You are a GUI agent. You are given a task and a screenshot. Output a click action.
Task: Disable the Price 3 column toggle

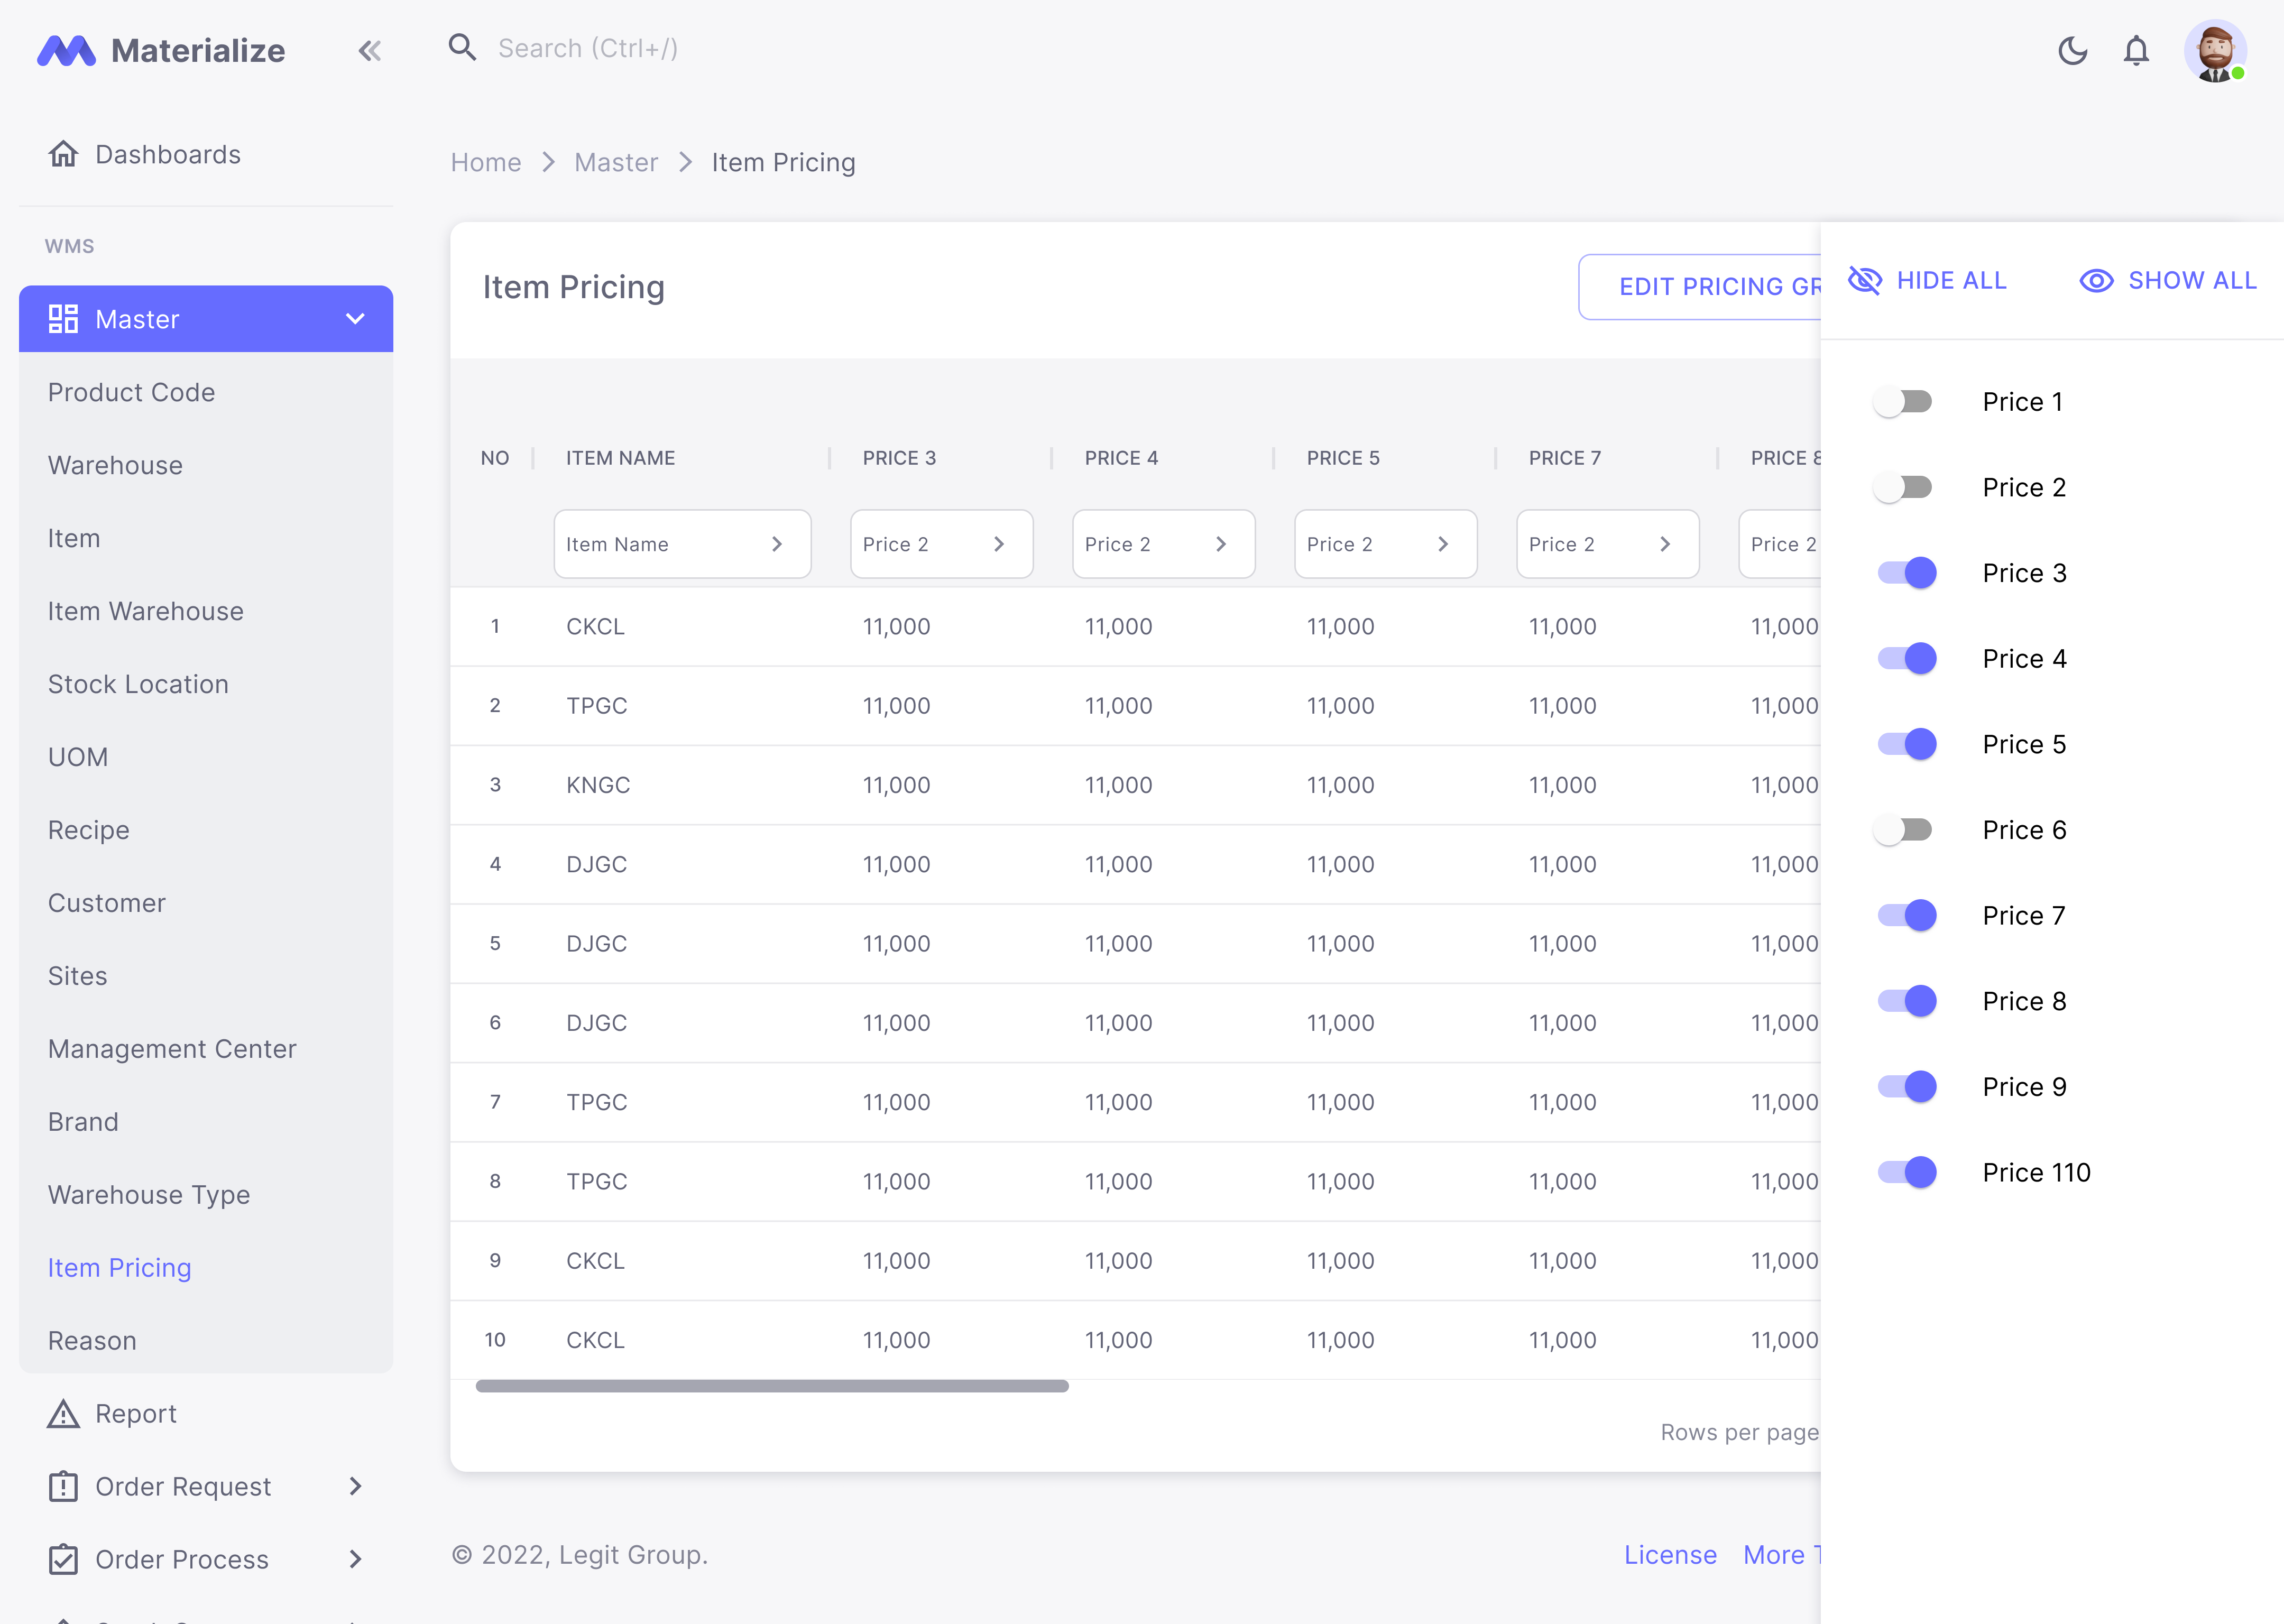coord(1908,573)
